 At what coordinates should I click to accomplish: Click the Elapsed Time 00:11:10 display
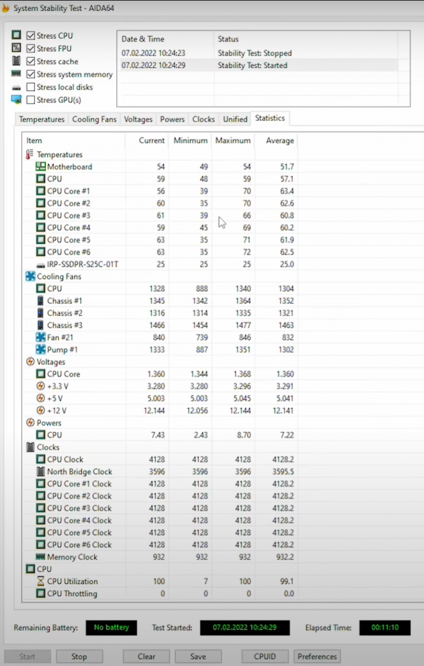click(x=385, y=628)
